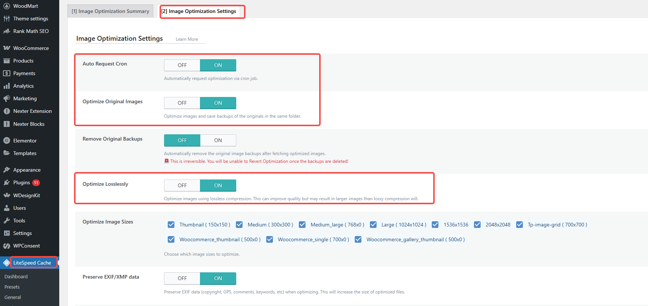
Task: Click the Theme settings sliders icon
Action: tap(7, 19)
